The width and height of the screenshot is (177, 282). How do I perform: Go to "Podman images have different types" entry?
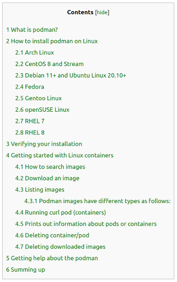[x=97, y=201]
